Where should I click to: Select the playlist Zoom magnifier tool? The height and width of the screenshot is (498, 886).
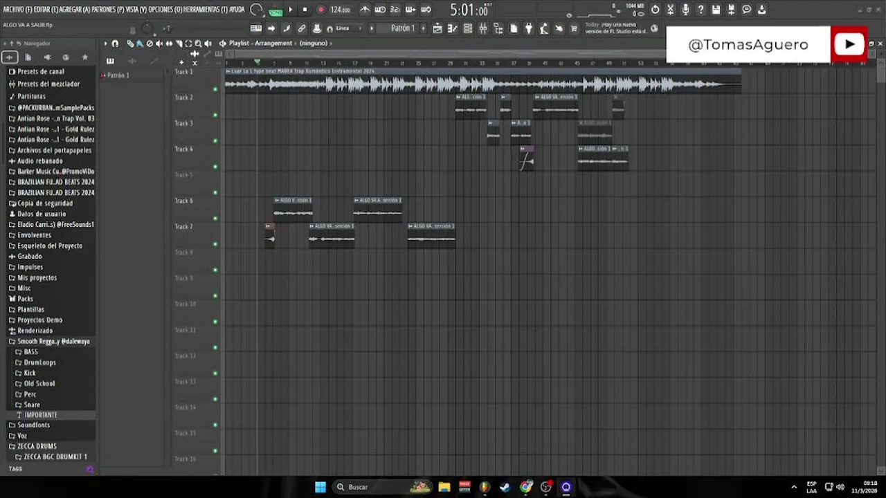[198, 44]
